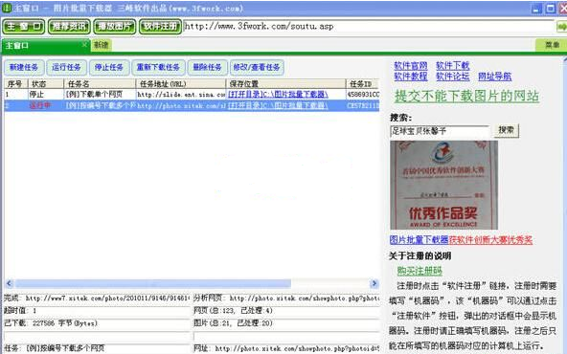Open the 购买注册码 link
567x354 pixels.
(x=420, y=271)
